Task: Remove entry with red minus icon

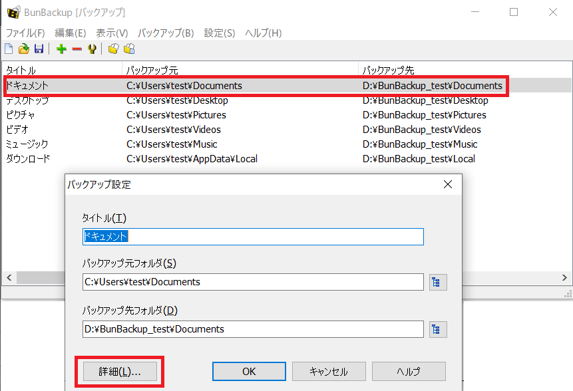Action: click(77, 49)
